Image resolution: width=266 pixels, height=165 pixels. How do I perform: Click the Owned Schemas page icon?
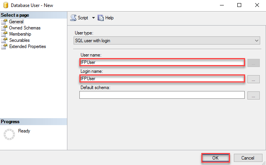coord(4,28)
